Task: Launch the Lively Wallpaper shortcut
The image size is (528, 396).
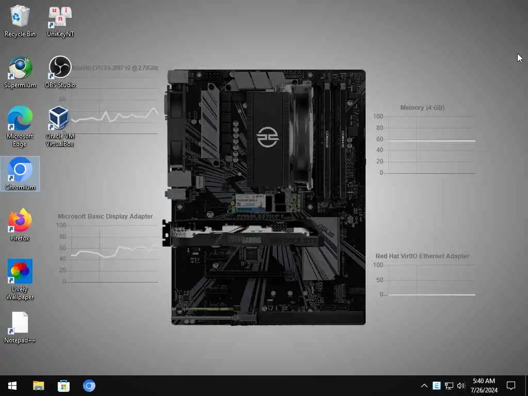Action: [x=20, y=279]
